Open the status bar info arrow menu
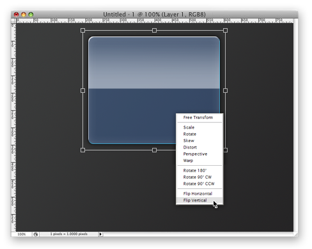 [100, 234]
